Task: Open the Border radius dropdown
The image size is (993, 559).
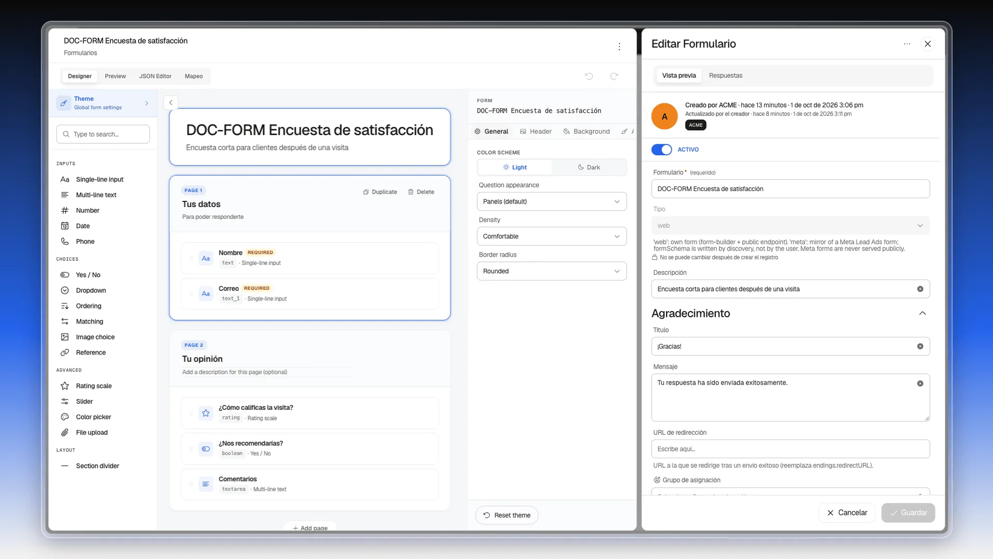Action: coord(551,271)
